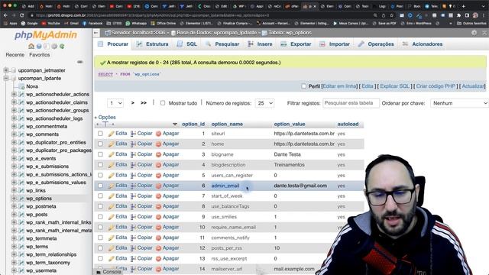Viewport: 489px width, 275px height.
Task: Click Apagar icon for start_of_week row
Action: coord(158,196)
